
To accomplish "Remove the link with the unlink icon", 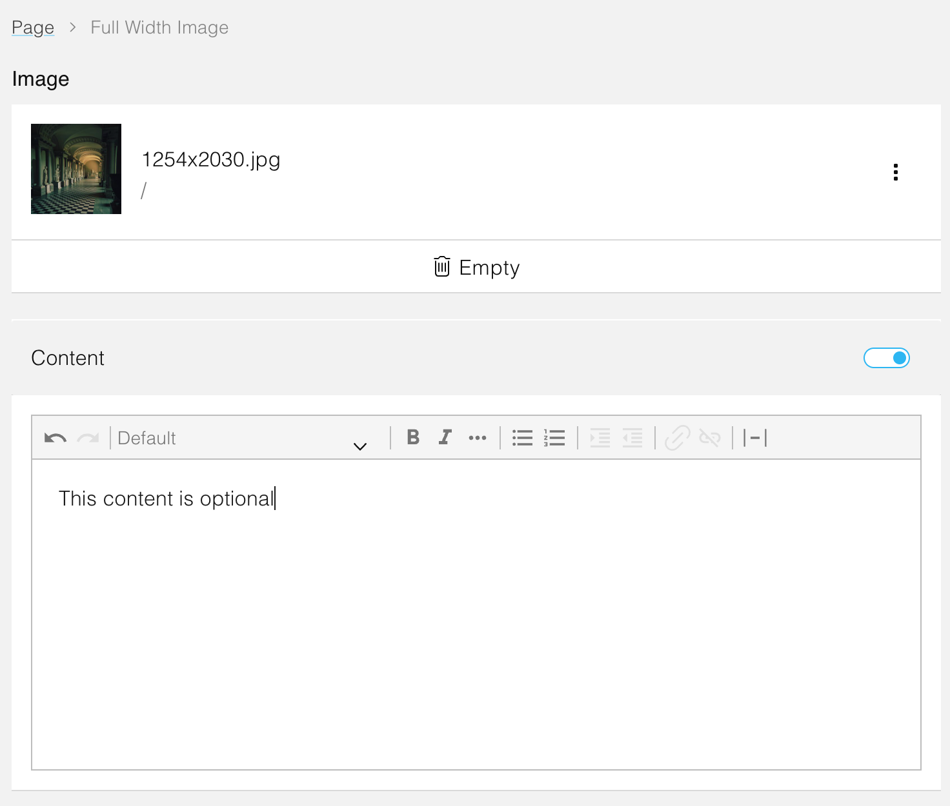I will click(x=710, y=438).
